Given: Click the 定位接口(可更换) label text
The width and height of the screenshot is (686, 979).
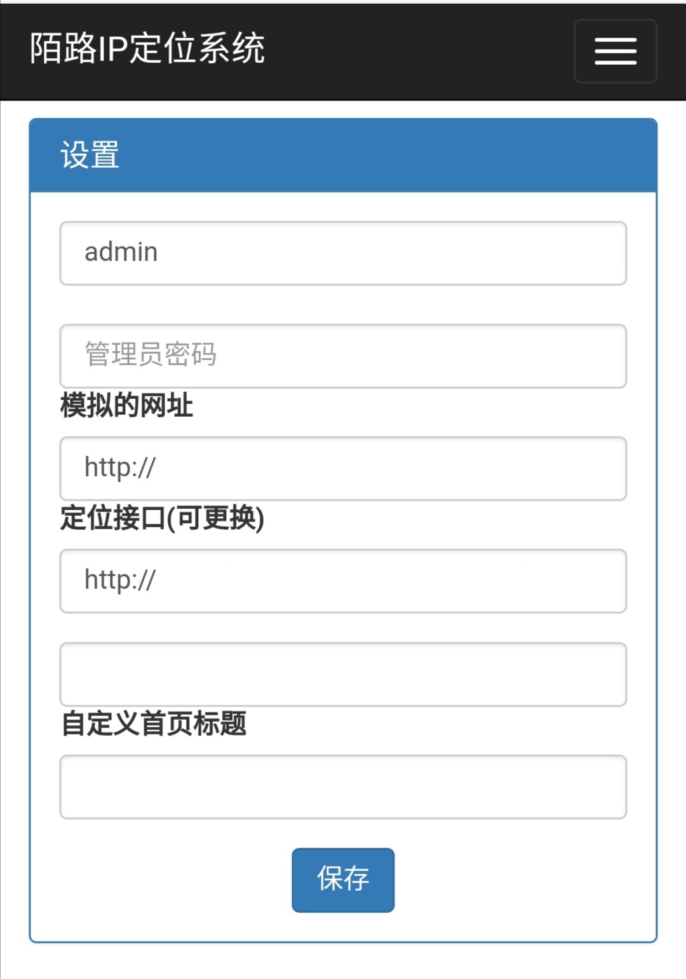Looking at the screenshot, I should click(x=163, y=518).
